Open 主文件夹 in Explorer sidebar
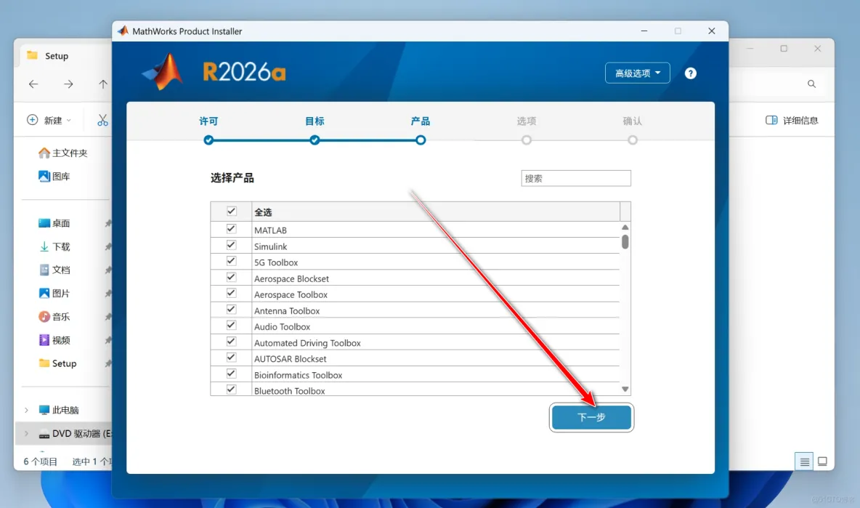This screenshot has height=508, width=860. tap(63, 153)
